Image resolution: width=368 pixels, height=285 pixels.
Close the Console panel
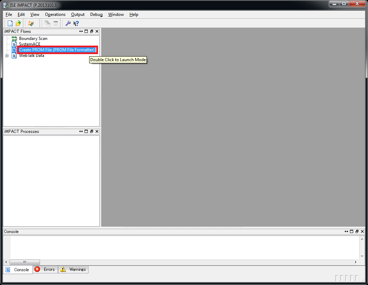362,232
